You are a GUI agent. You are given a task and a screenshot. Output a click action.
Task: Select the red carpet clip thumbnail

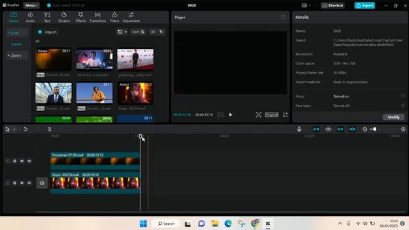pos(135,59)
